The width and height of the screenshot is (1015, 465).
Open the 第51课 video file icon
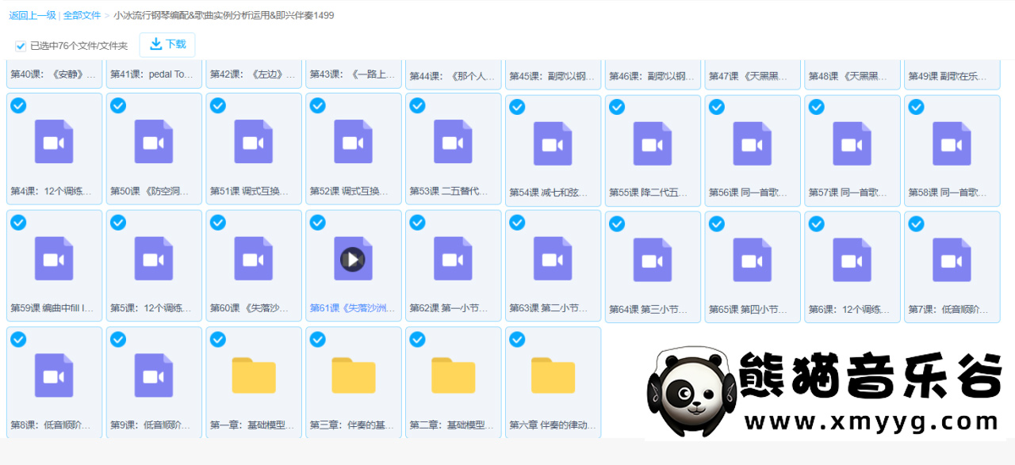[x=254, y=142]
